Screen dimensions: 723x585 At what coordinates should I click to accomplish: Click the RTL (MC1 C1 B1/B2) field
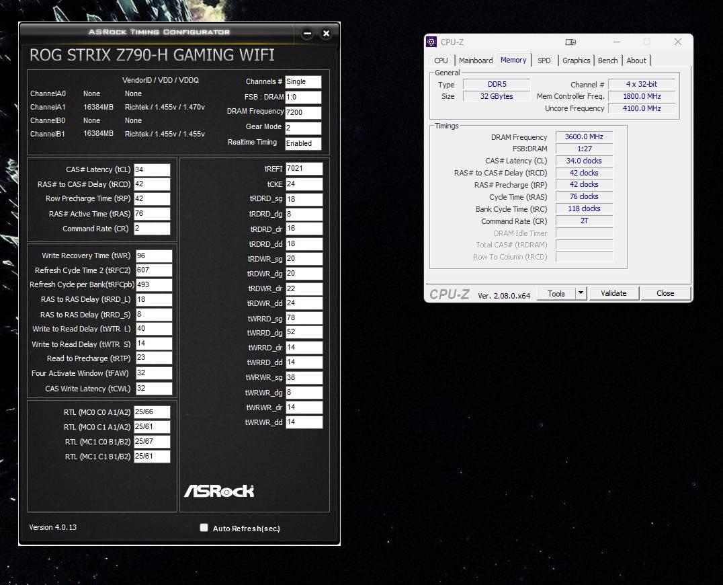tap(152, 457)
